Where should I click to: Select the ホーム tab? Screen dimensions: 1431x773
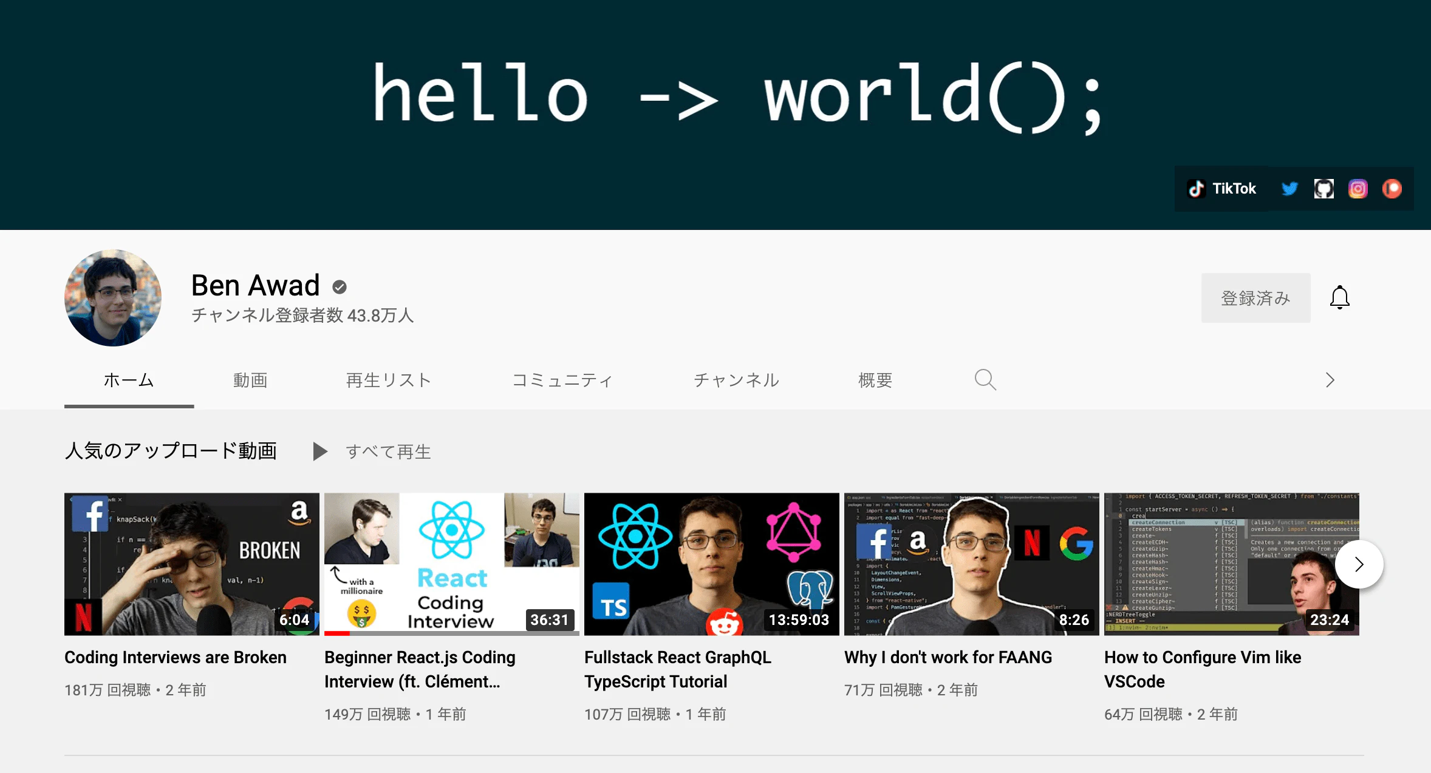click(129, 380)
